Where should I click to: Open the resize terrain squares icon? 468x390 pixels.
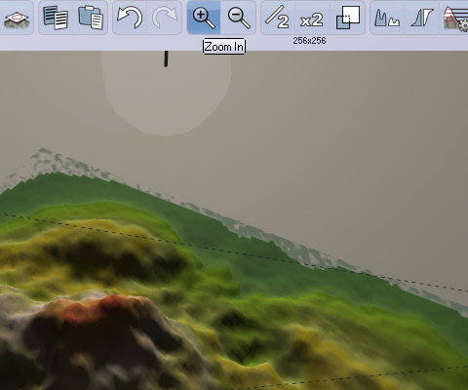(x=348, y=18)
